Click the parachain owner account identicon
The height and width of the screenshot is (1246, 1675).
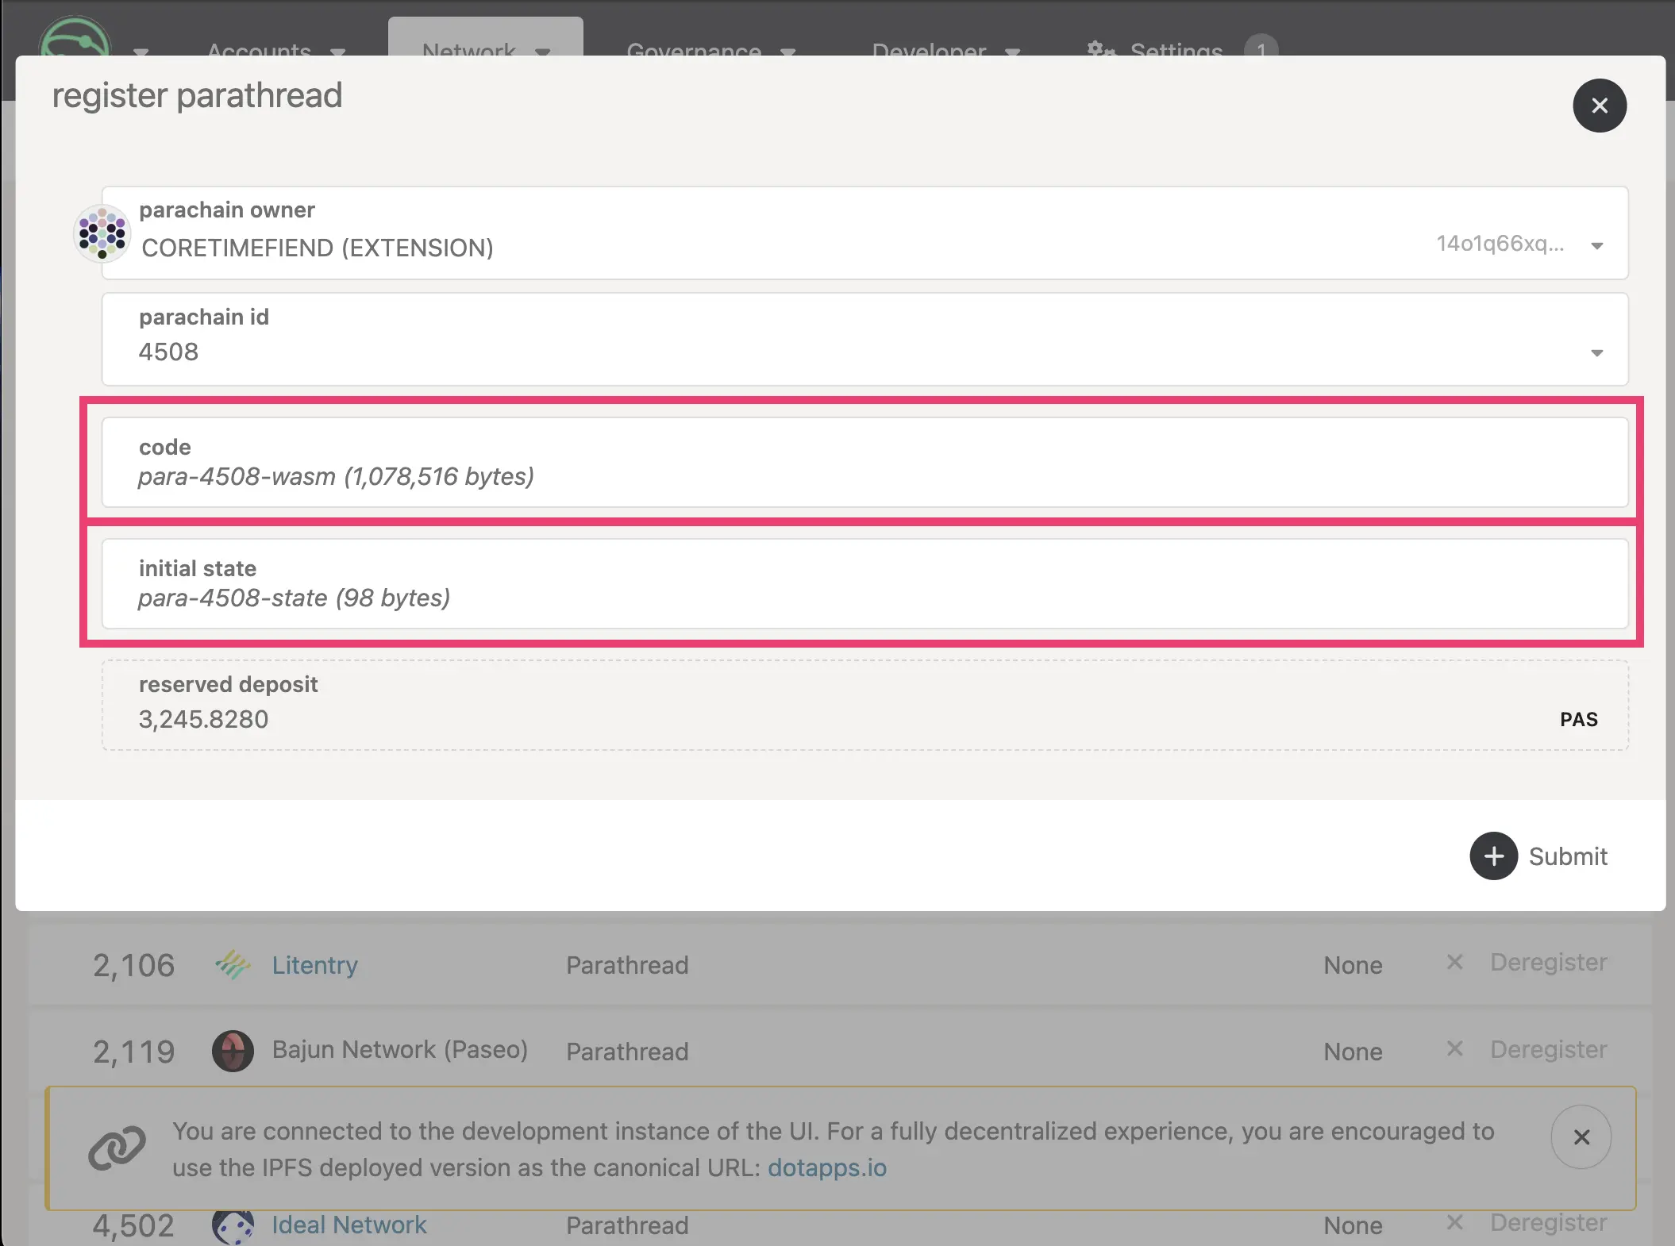[x=102, y=233]
